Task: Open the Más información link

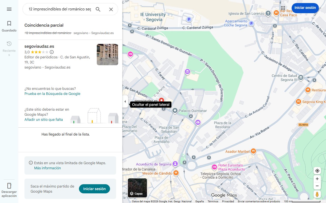Action: [48, 168]
